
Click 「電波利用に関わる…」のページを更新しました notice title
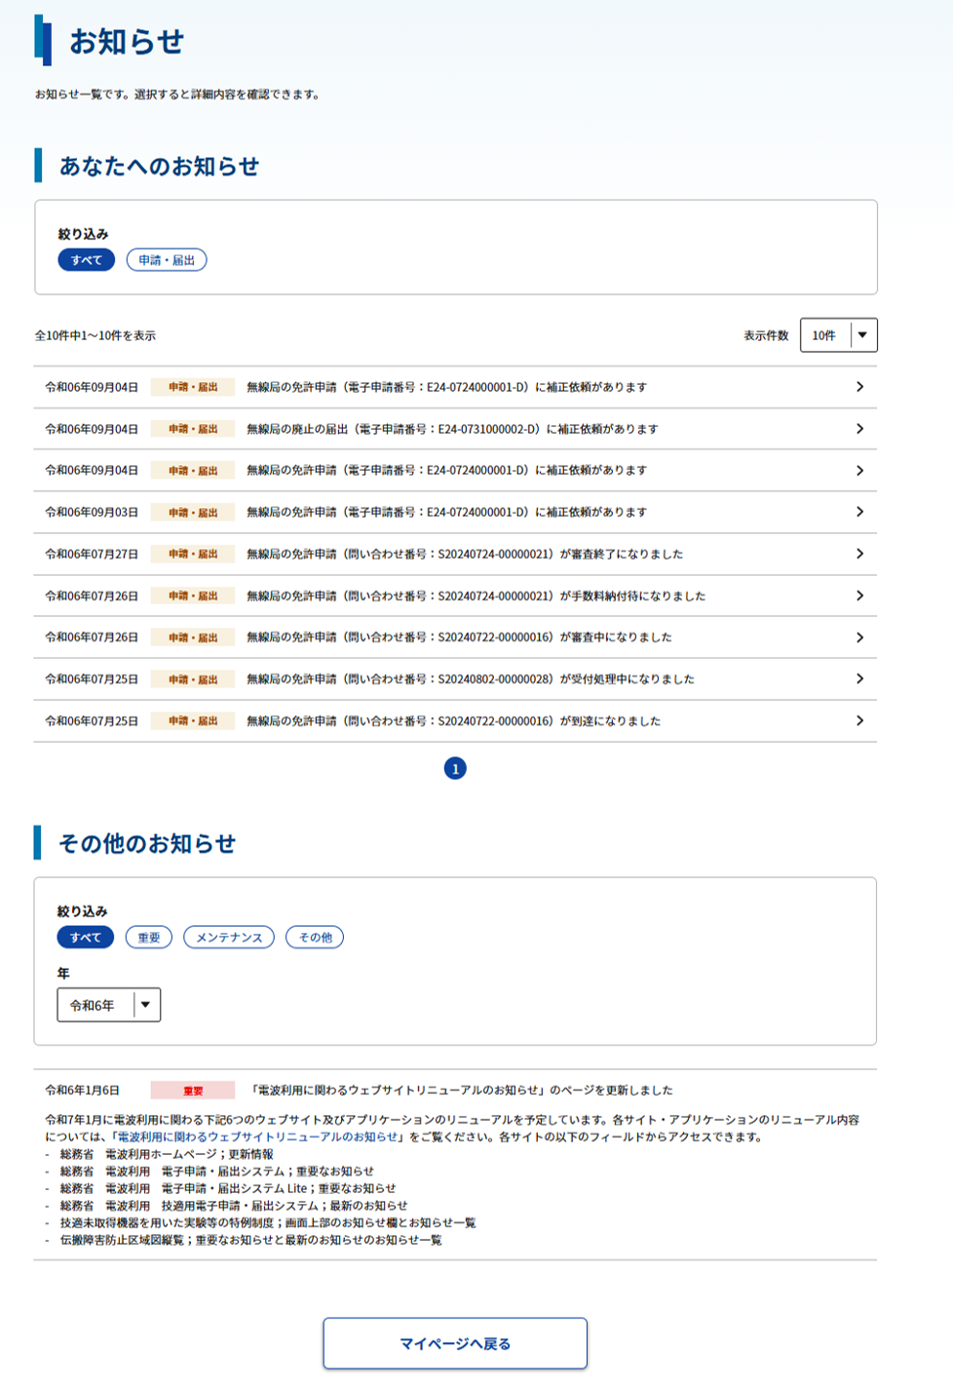462,1091
